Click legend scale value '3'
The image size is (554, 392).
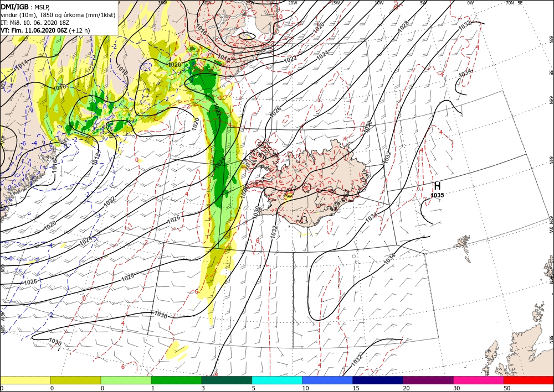(x=203, y=388)
